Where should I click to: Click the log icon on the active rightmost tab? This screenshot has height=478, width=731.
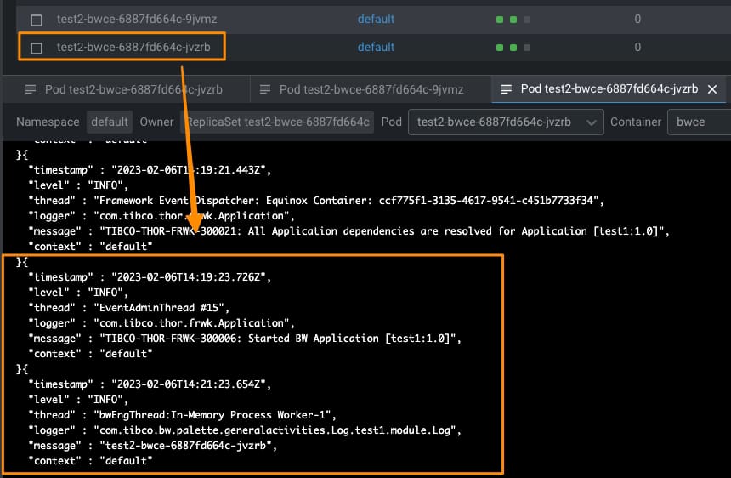point(507,89)
